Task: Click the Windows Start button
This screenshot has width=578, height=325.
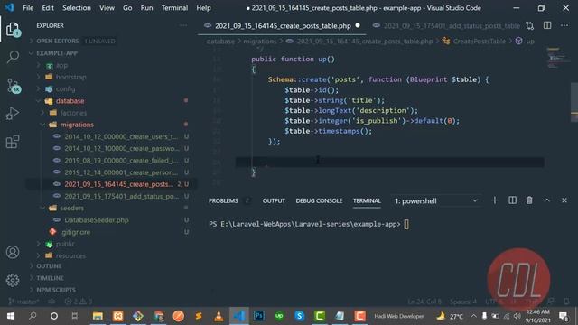Action: click(x=10, y=316)
